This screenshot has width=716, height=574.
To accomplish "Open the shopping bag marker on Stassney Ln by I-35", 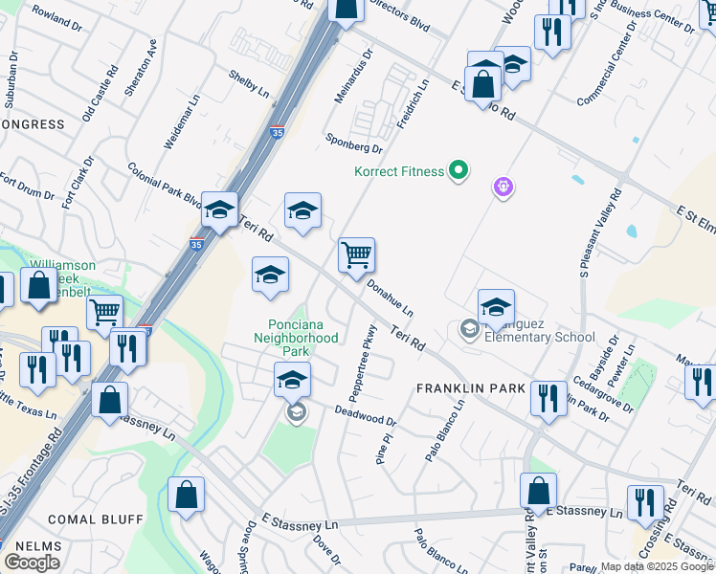I will pos(109,403).
